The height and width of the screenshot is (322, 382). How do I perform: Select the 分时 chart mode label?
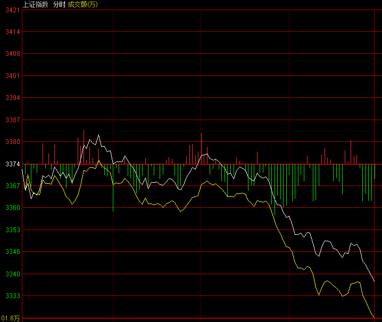pyautogui.click(x=59, y=4)
